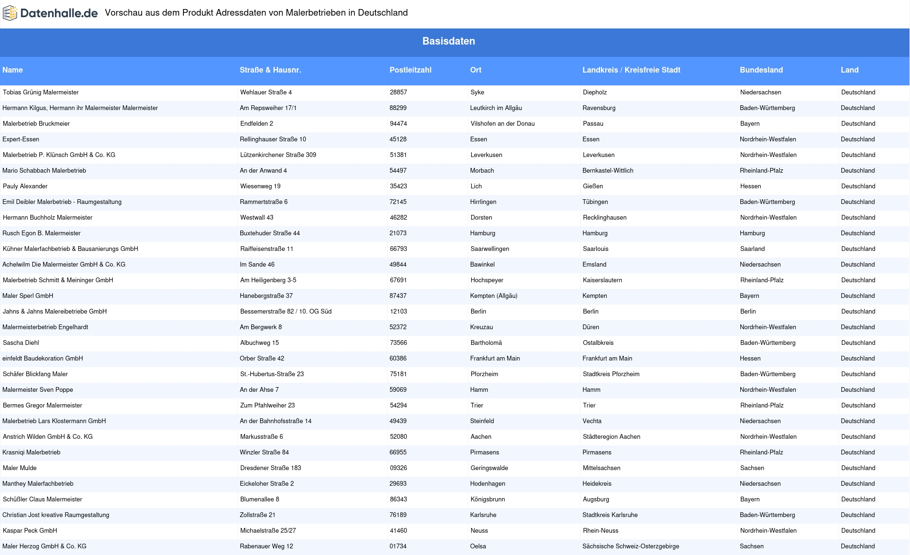Click the Basisdaten section header

[x=449, y=41]
